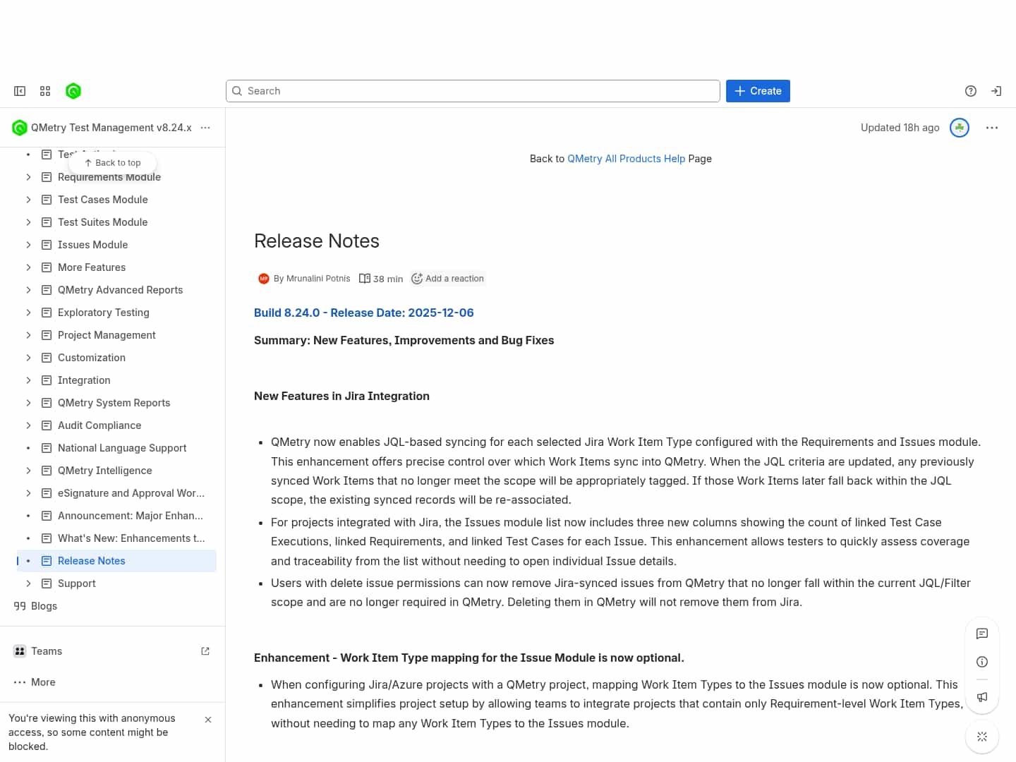Click the sparkle icon at bottom right
This screenshot has width=1016, height=762.
pyautogui.click(x=982, y=737)
